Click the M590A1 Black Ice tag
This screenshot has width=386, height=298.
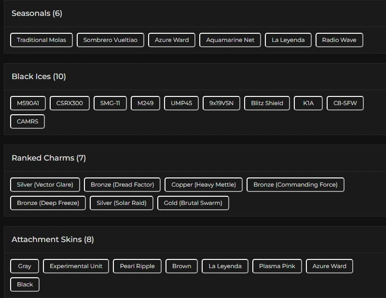28,103
